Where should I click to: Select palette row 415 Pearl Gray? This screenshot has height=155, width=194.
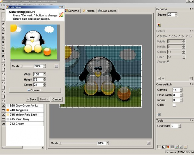25,119
